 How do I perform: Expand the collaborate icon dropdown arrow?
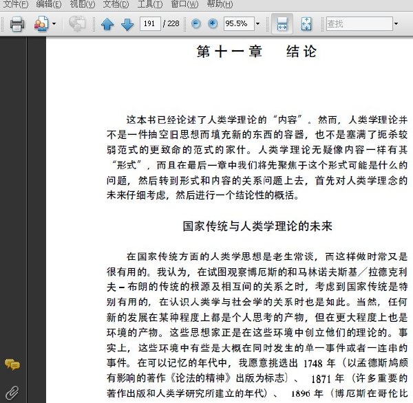[54, 23]
